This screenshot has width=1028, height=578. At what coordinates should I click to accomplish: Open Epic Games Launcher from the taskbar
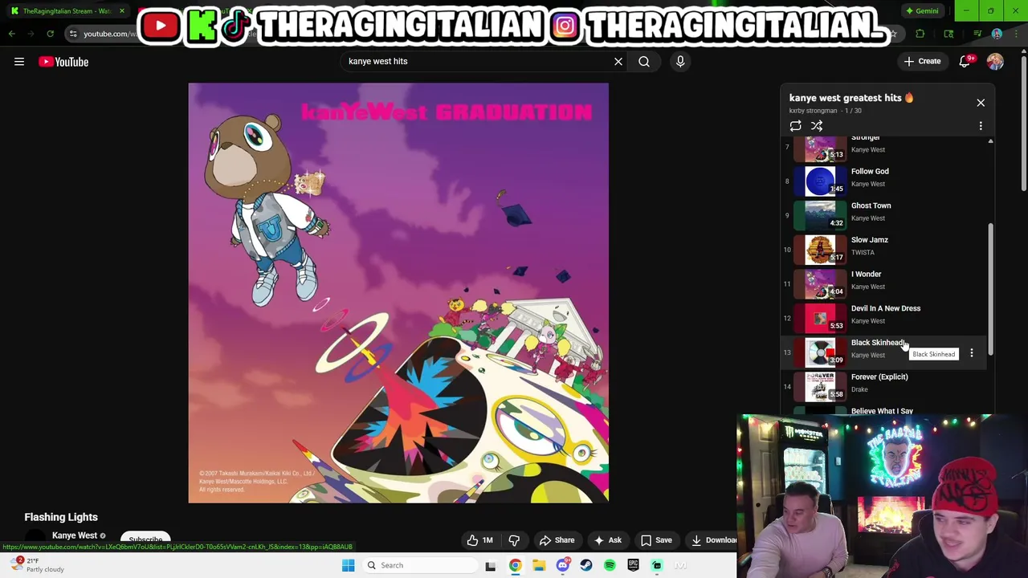[634, 565]
